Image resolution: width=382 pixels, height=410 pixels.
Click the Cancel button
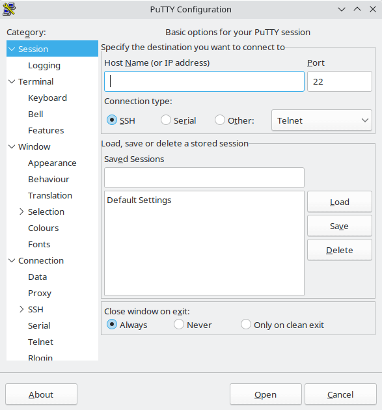[340, 394]
